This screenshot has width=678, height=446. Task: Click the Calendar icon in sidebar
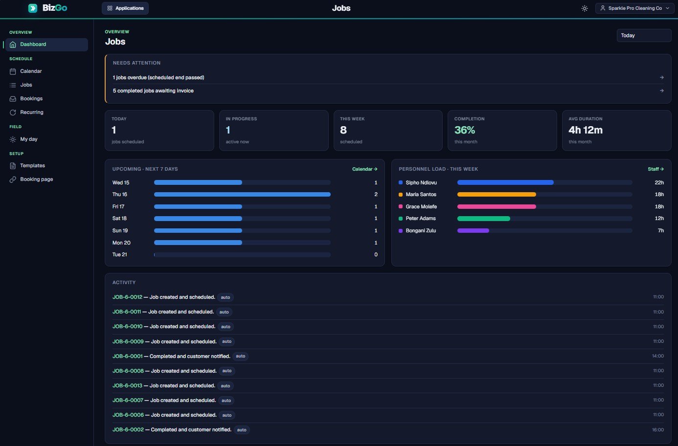point(13,71)
